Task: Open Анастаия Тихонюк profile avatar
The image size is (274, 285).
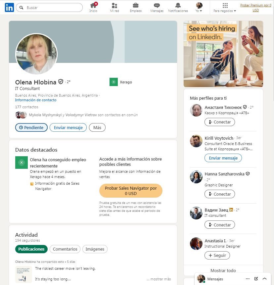Action: tap(196, 110)
